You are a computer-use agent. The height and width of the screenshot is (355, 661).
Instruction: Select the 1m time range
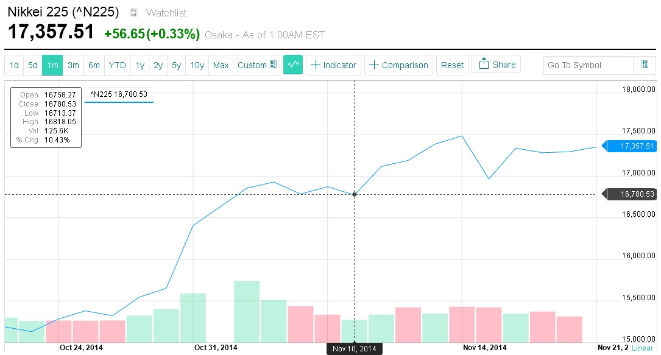(52, 65)
